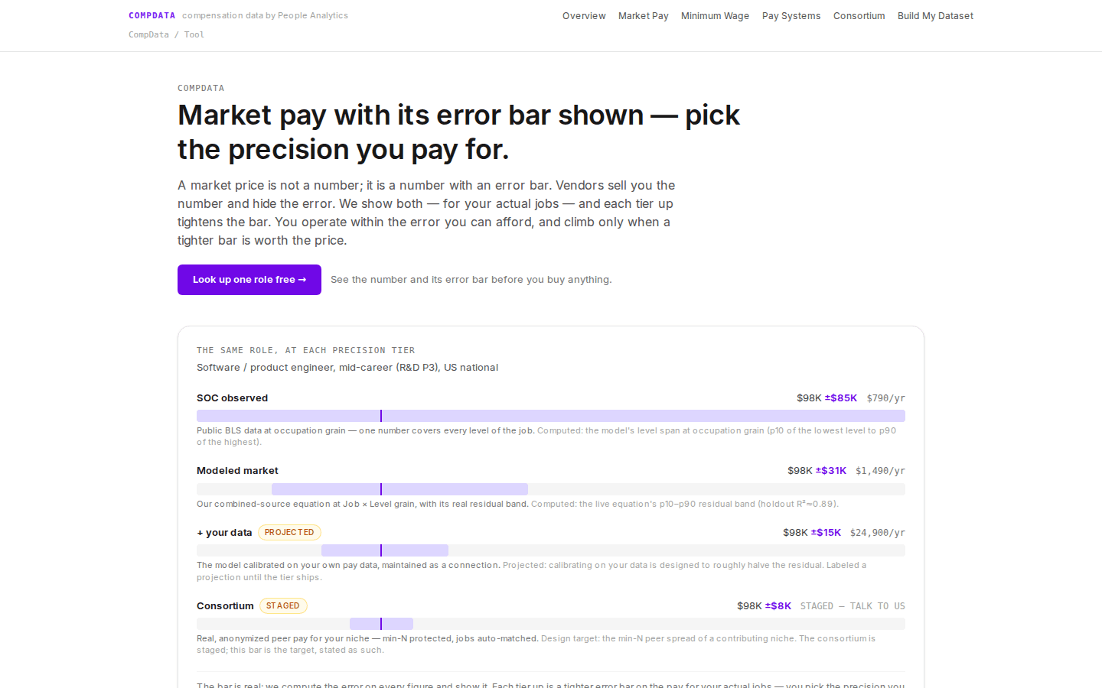Image resolution: width=1102 pixels, height=688 pixels.
Task: Go to Minimum Wage page
Action: tap(716, 16)
